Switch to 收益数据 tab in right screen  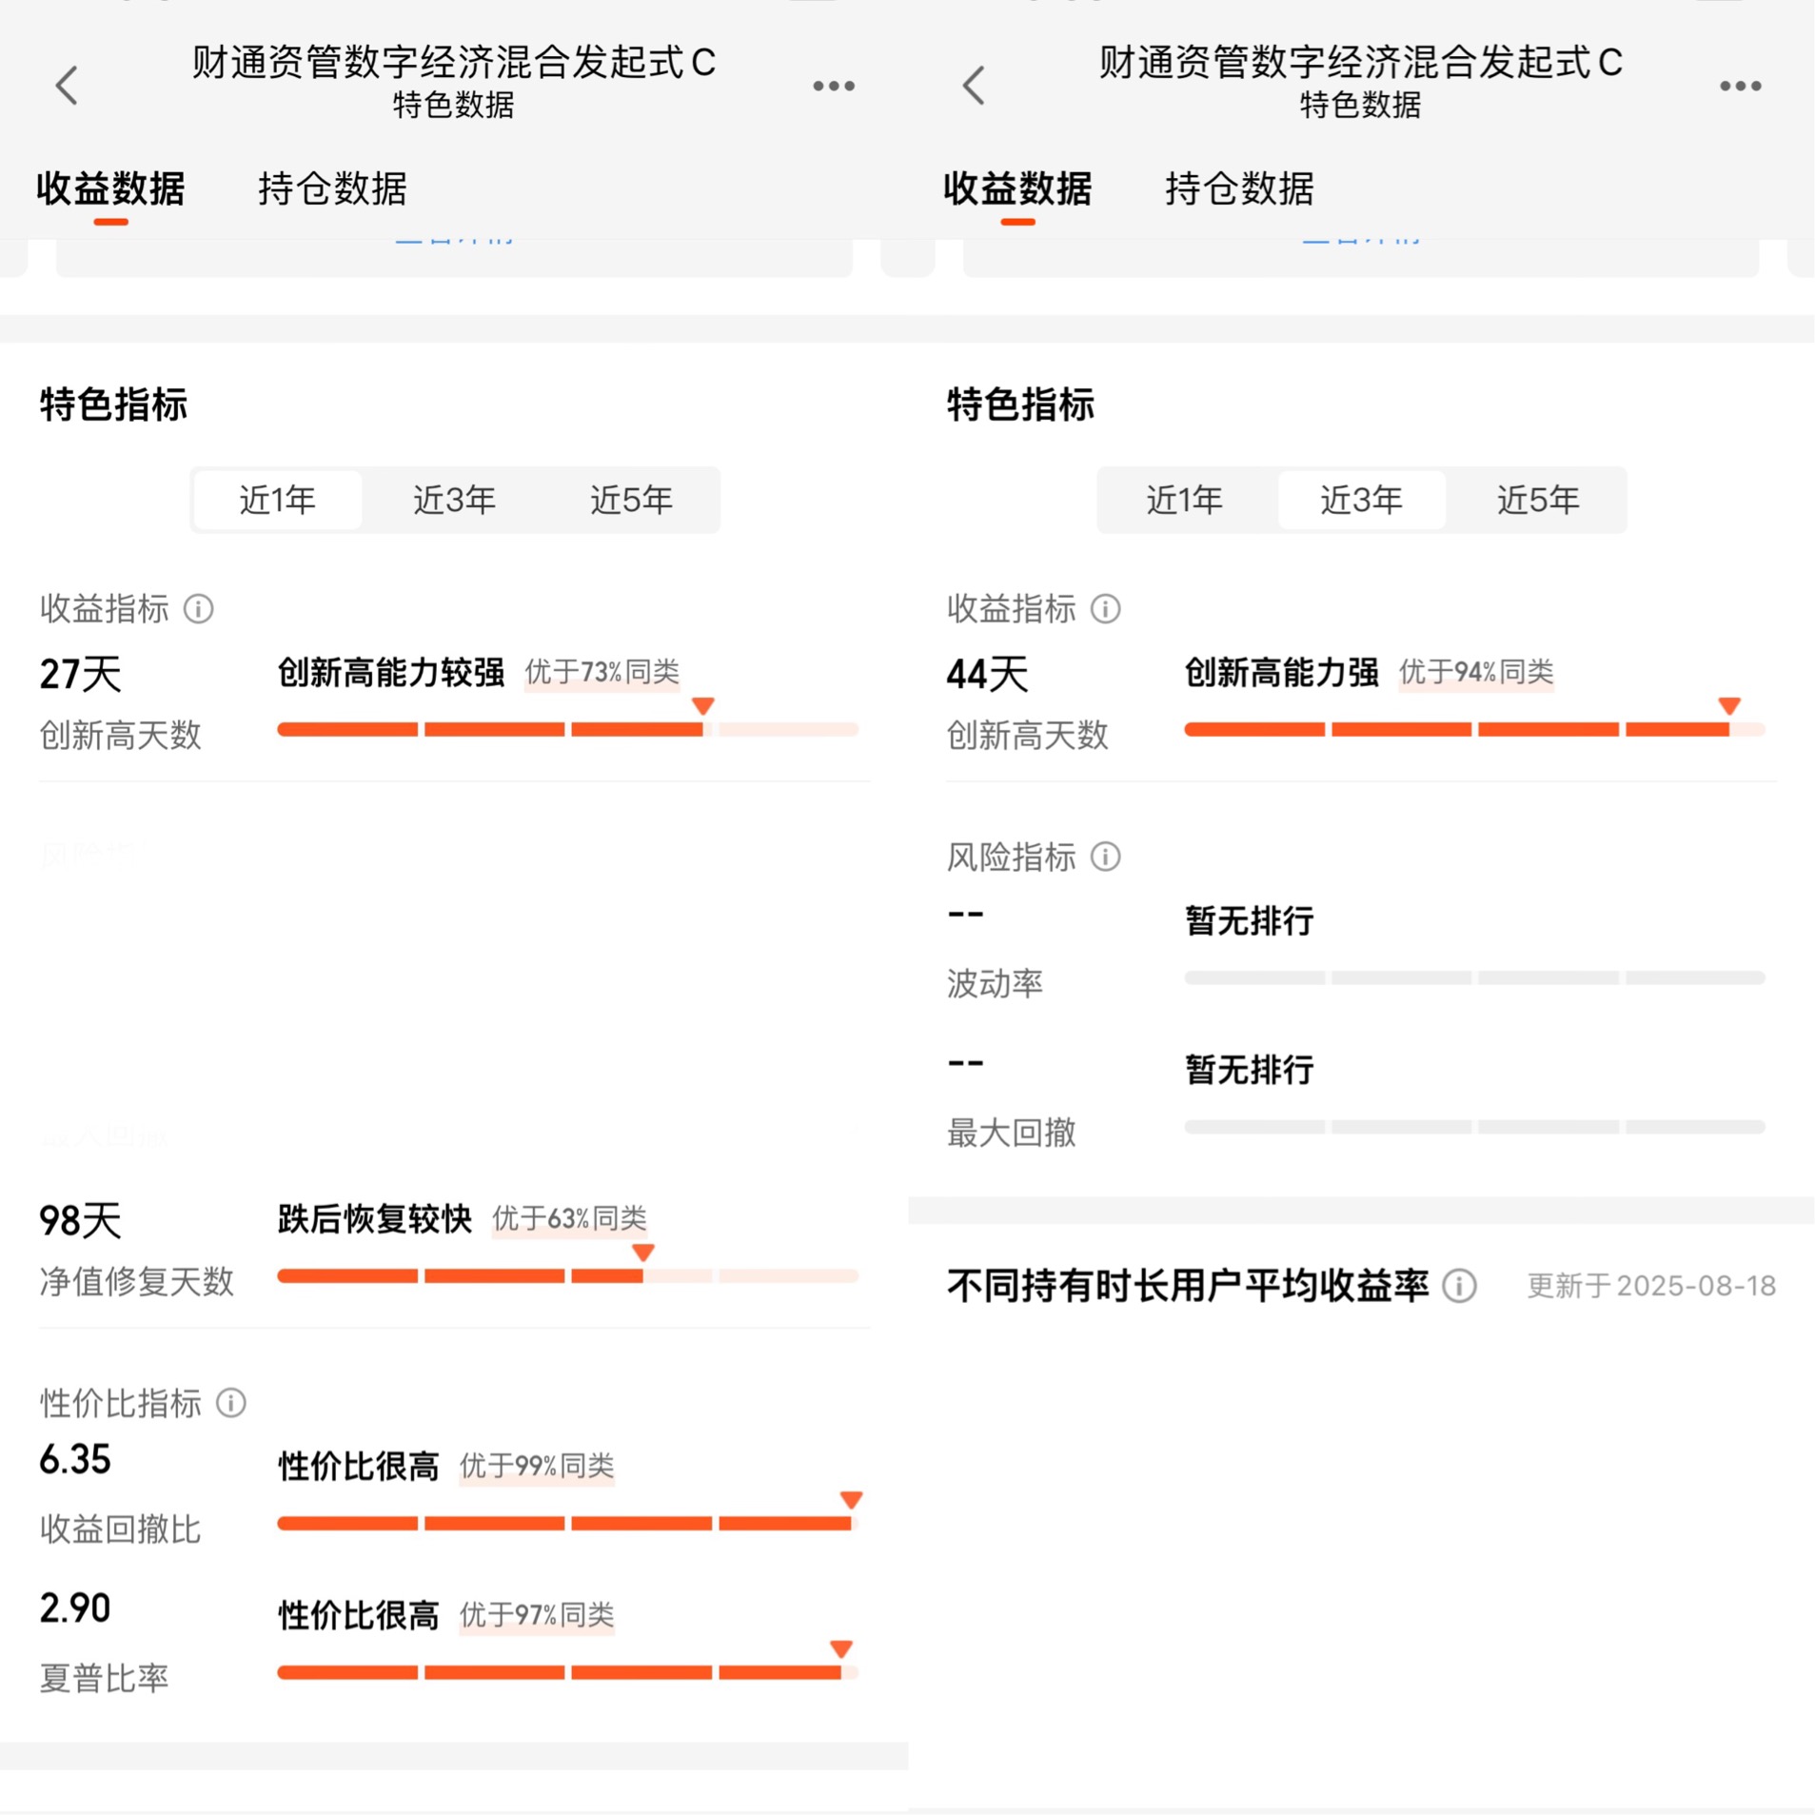coord(1017,188)
